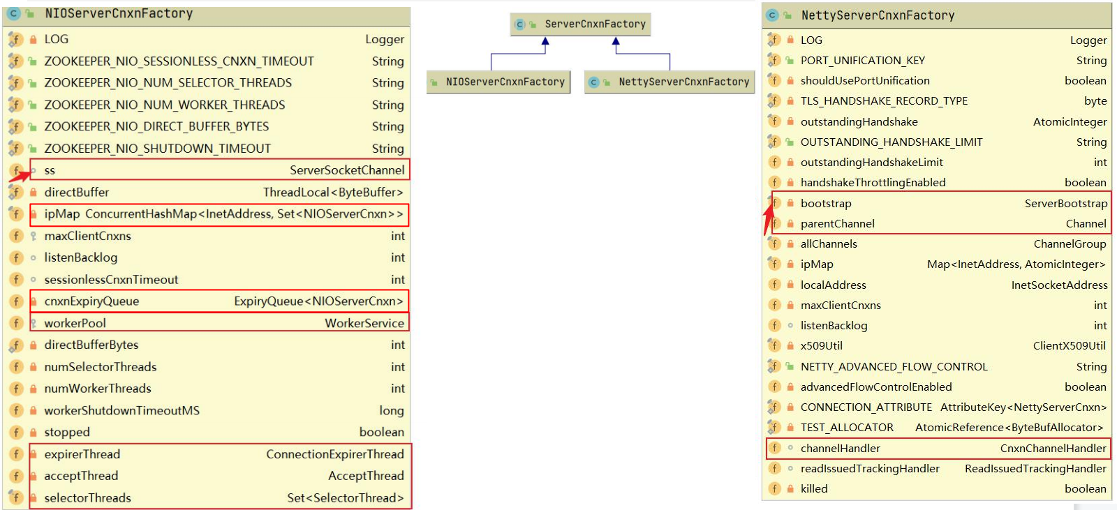
Task: Click the field icon of maxClientCnxns in NIO panel
Action: [15, 236]
